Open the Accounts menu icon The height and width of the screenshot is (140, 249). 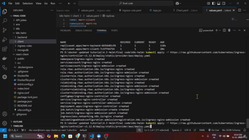(x=5, y=114)
